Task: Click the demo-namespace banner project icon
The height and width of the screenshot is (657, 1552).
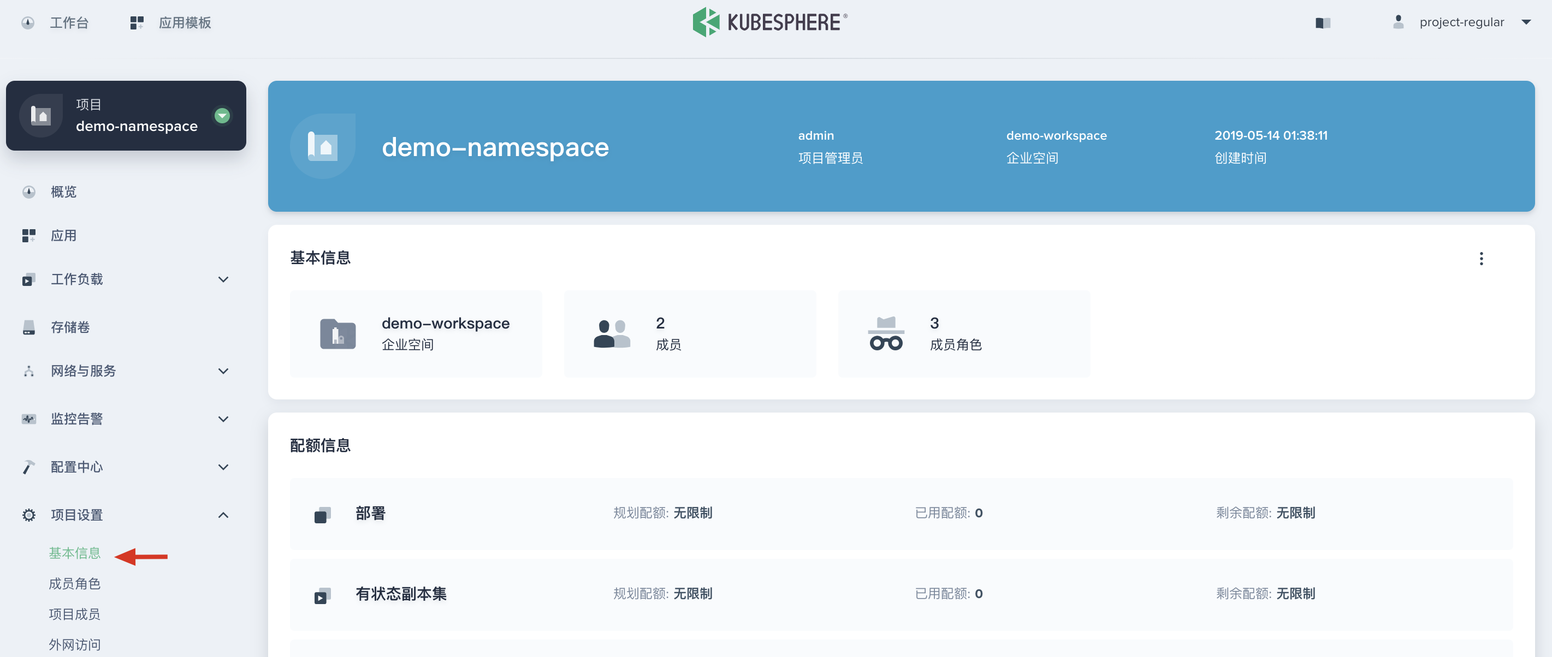Action: click(322, 146)
